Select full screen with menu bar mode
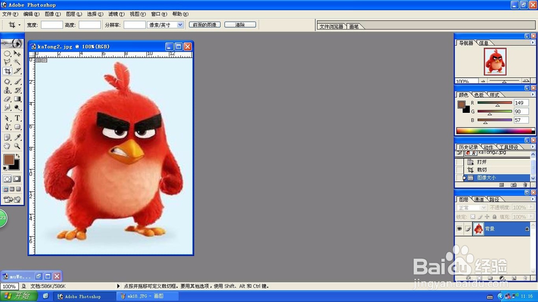Image resolution: width=538 pixels, height=302 pixels. (x=12, y=189)
